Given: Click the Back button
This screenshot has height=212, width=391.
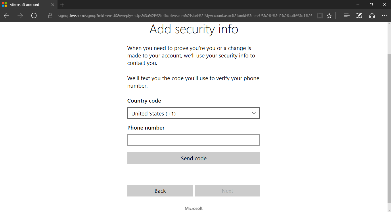Looking at the screenshot, I should point(160,191).
